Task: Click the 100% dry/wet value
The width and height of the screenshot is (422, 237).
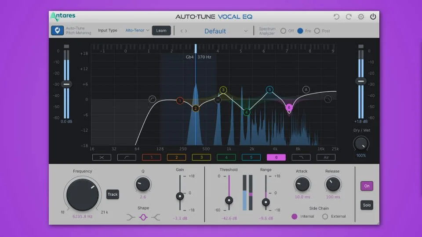Action: click(x=361, y=155)
